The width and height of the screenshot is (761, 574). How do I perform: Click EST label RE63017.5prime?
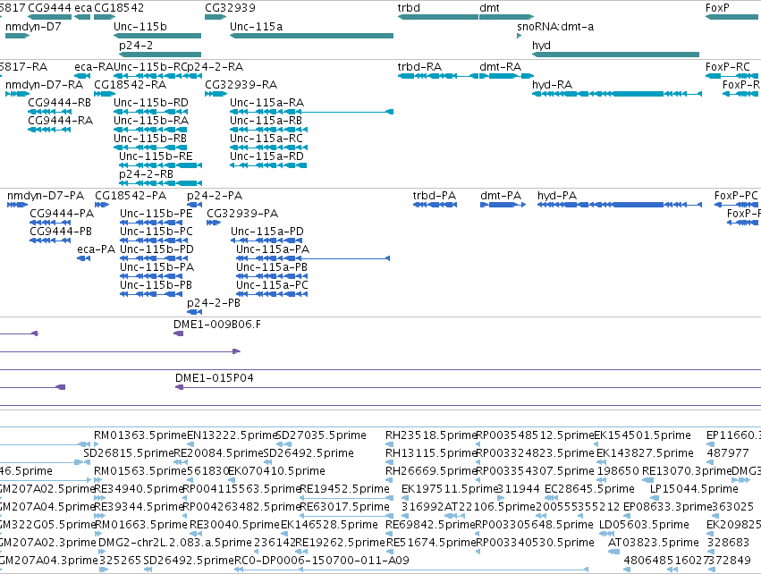pyautogui.click(x=345, y=507)
